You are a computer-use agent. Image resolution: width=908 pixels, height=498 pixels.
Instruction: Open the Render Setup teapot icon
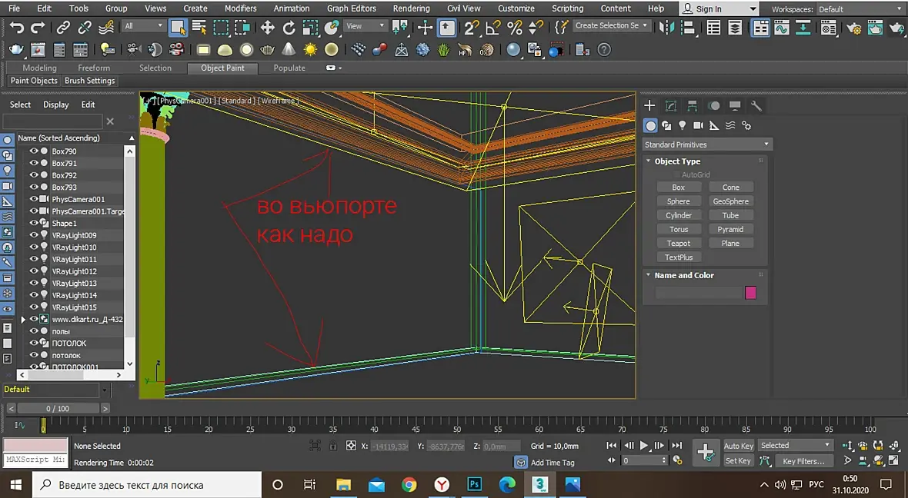pyautogui.click(x=853, y=28)
